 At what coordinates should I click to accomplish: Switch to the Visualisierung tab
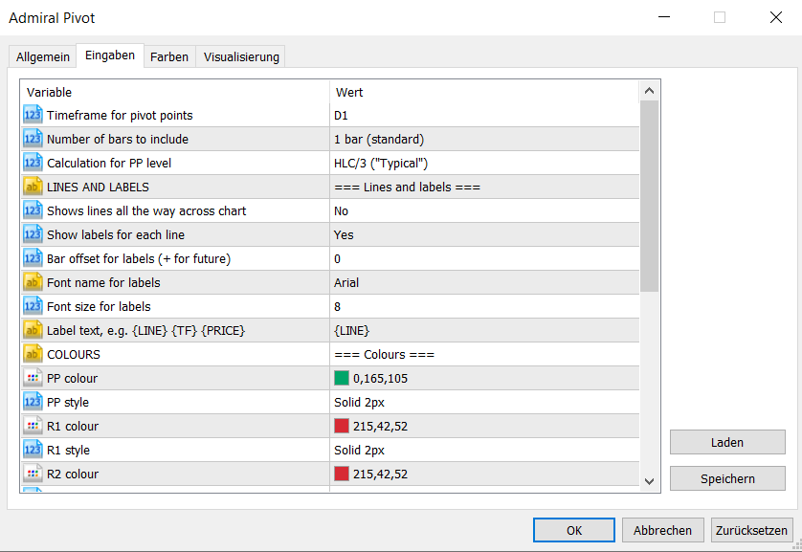coord(241,56)
